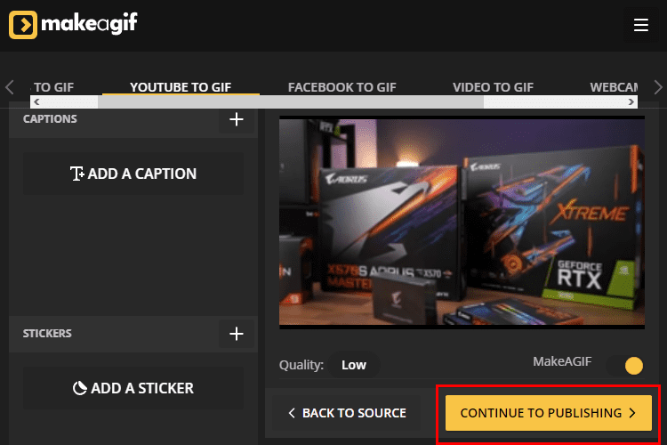Viewport: 667px width, 445px height.
Task: Go Back to Source
Action: point(347,413)
